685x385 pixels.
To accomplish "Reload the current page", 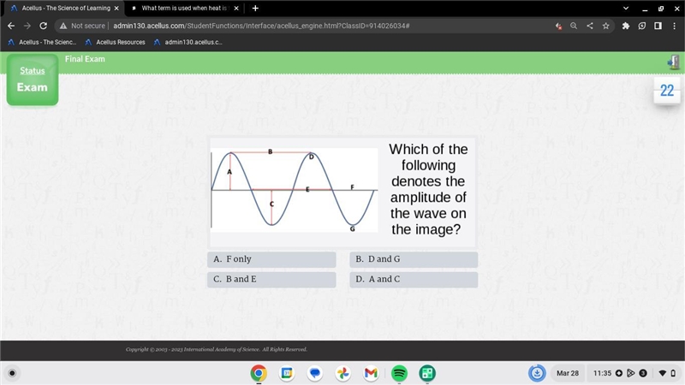I will tap(44, 26).
